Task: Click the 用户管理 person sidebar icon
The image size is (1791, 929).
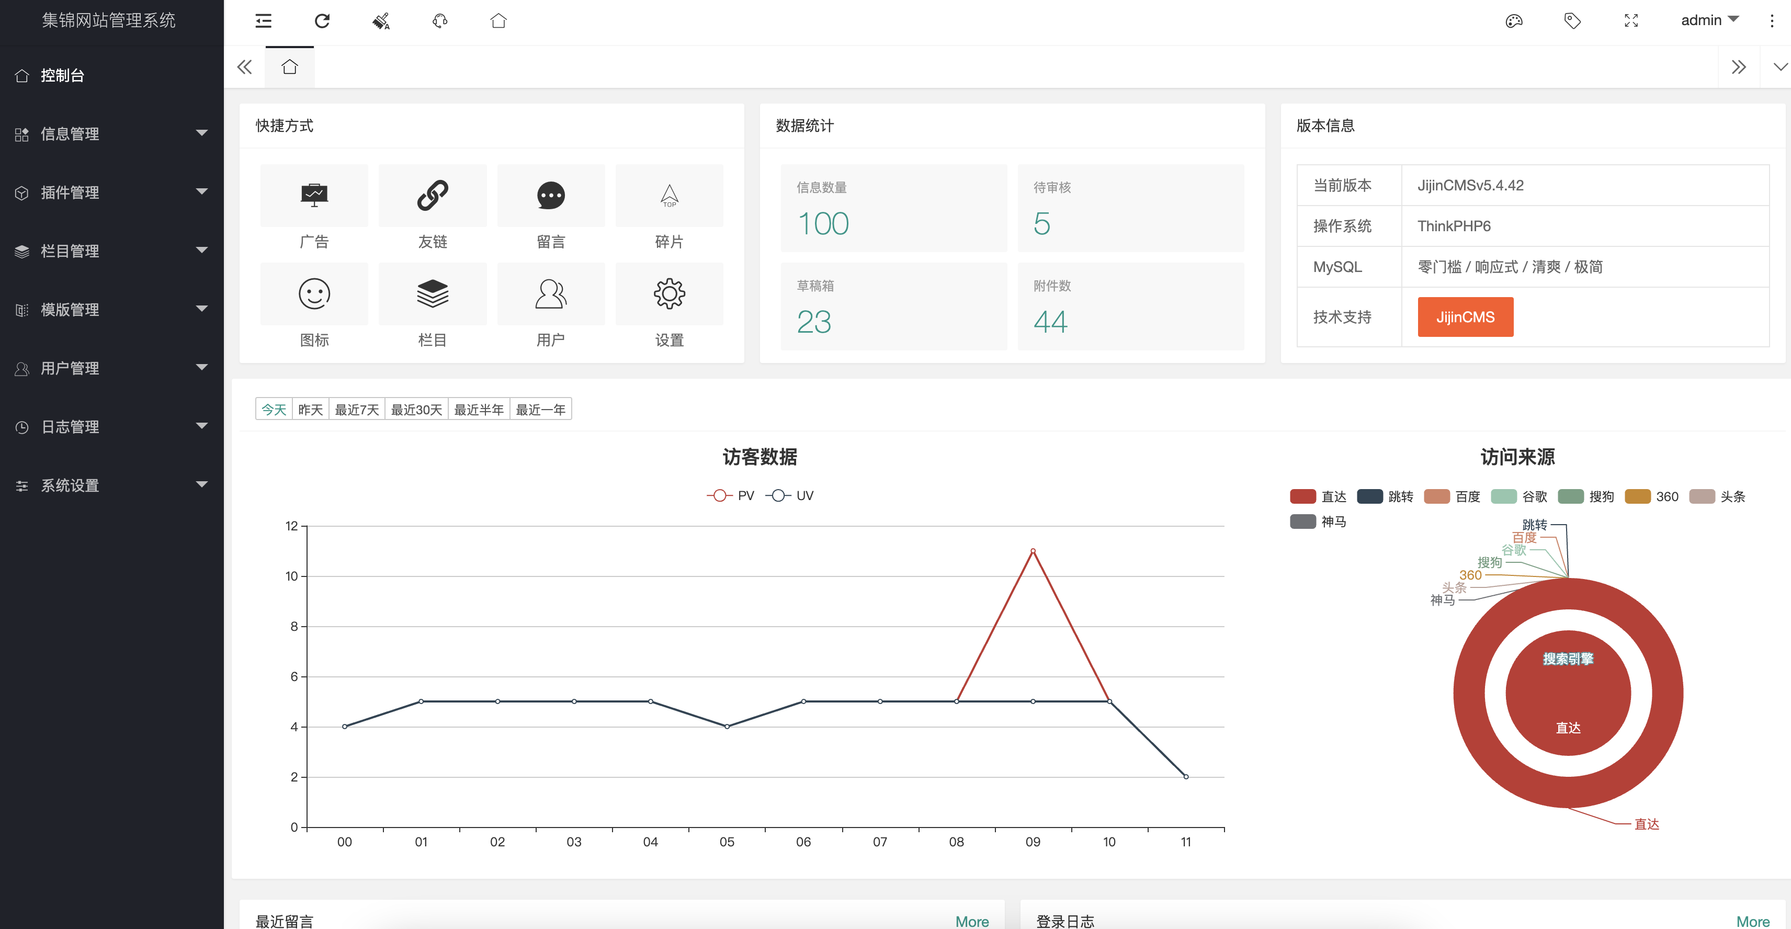Action: (22, 369)
